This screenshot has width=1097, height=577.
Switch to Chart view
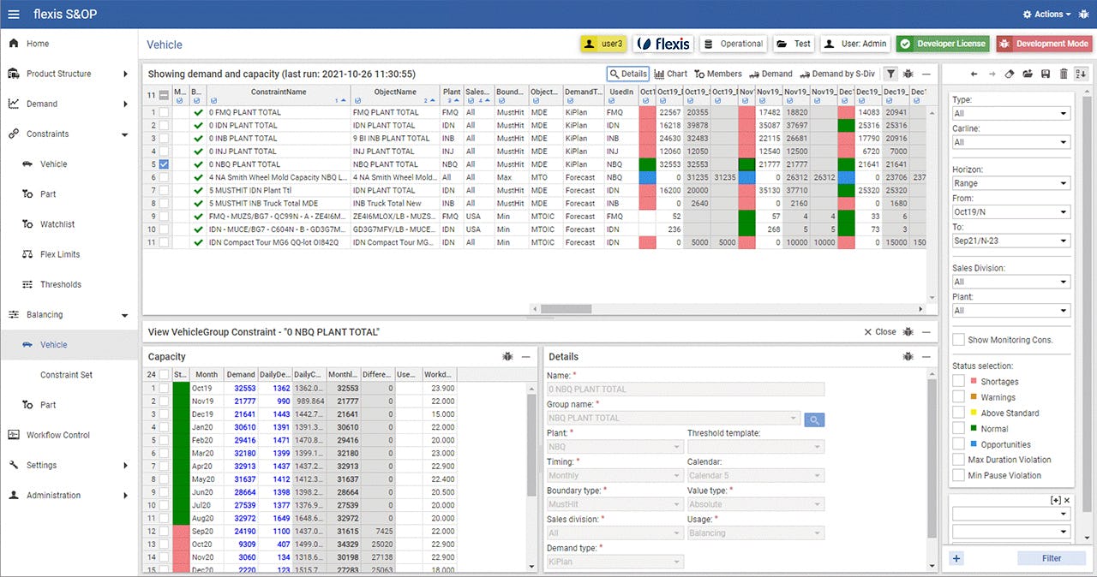pyautogui.click(x=670, y=74)
